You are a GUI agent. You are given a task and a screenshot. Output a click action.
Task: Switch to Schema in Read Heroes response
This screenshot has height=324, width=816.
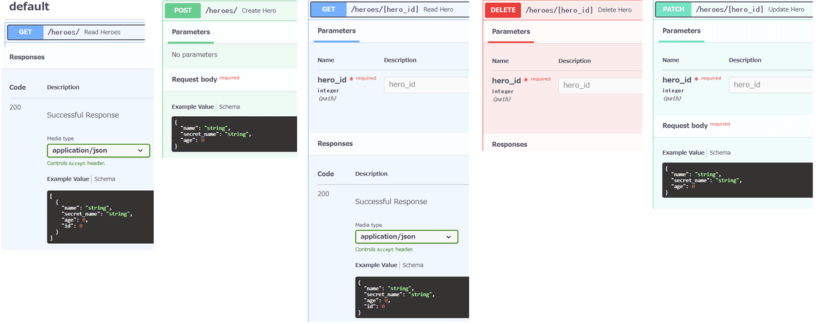point(105,179)
